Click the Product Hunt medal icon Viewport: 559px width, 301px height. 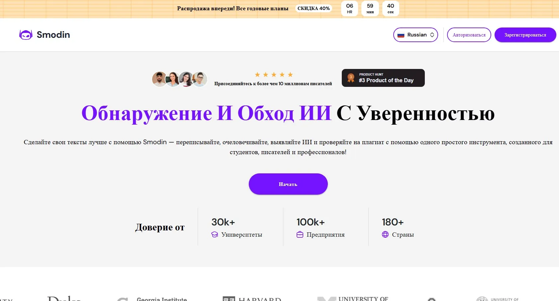pos(351,78)
